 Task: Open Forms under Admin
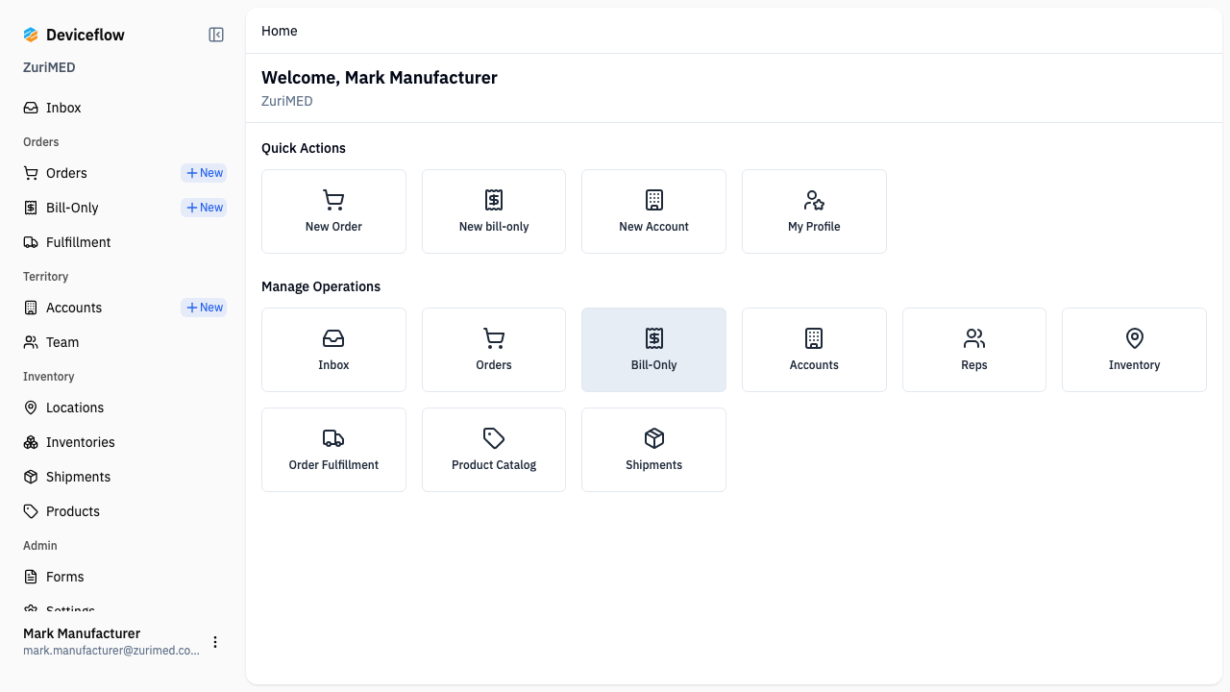[x=64, y=577]
